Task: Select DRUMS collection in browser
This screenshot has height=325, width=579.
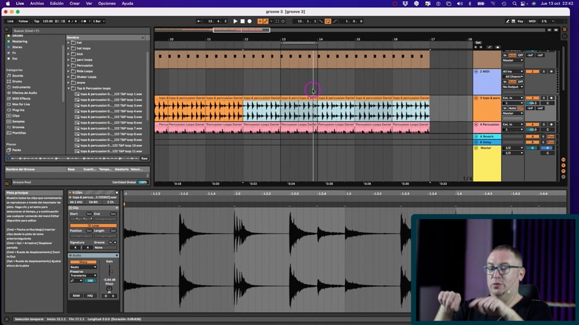Action: [x=17, y=36]
